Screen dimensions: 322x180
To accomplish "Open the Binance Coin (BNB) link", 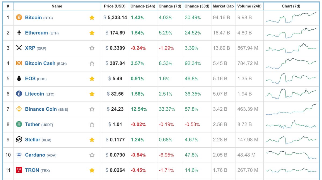I will 46,109.
